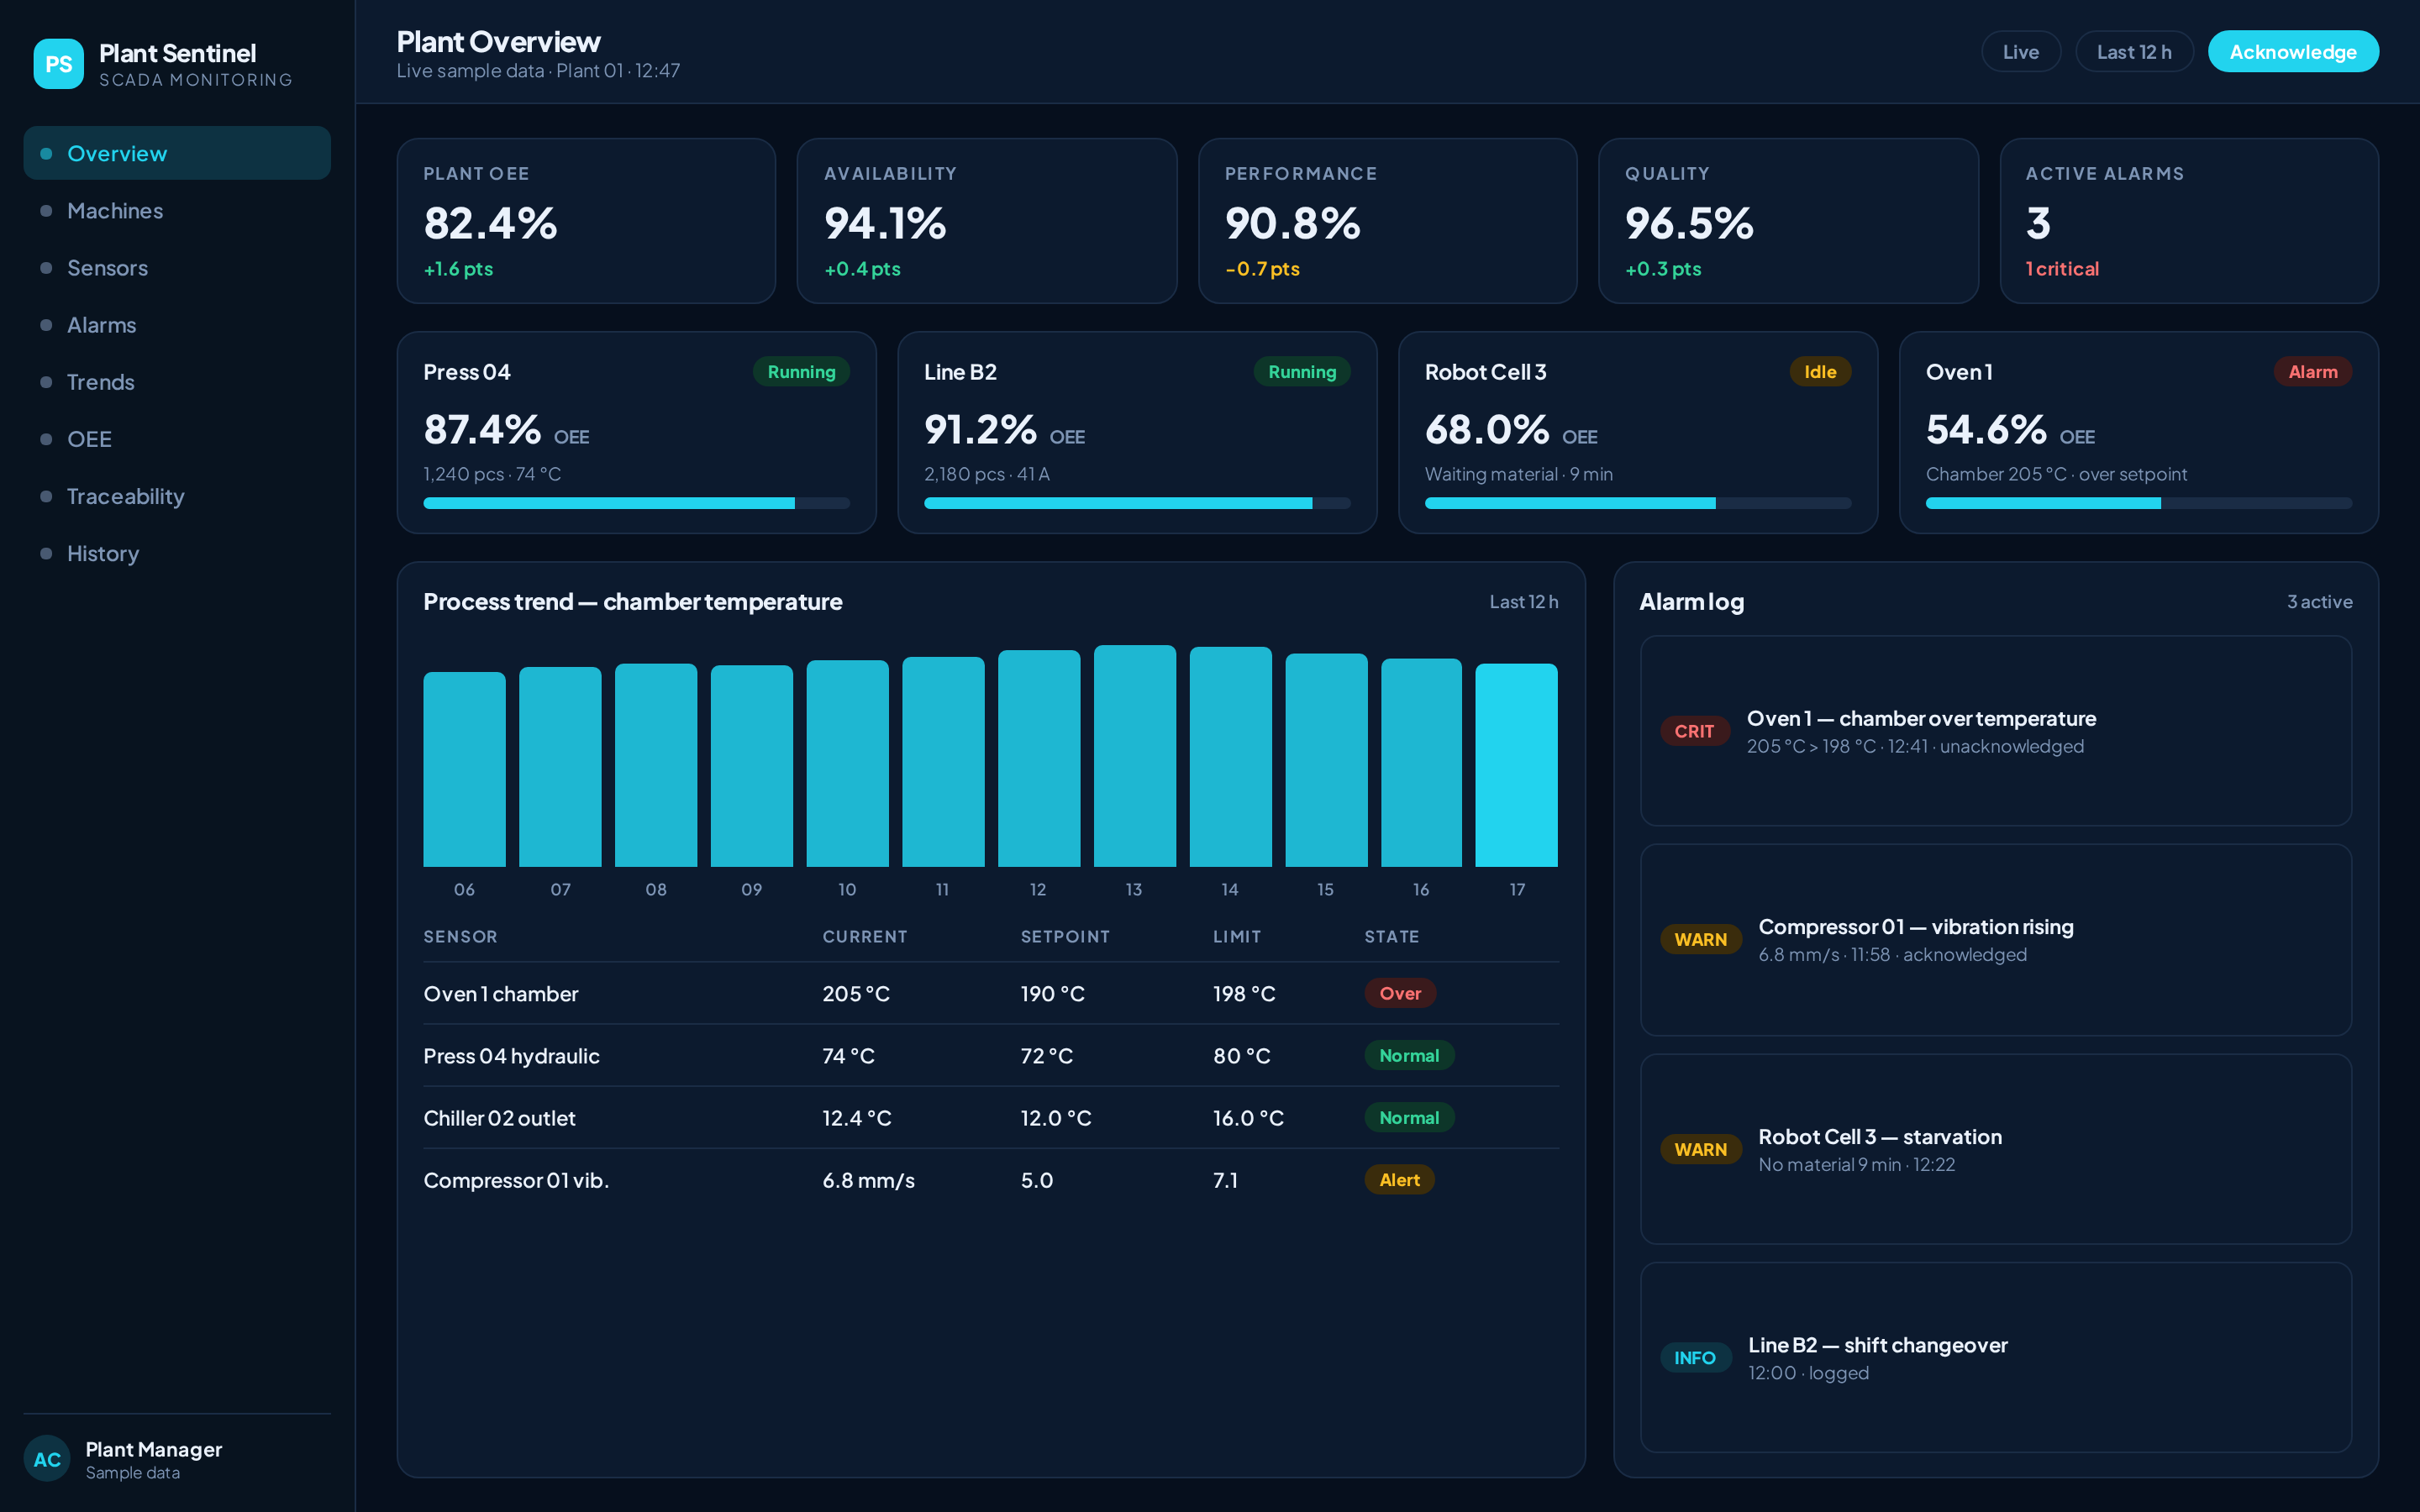
Task: Click the Over state badge
Action: click(1400, 993)
